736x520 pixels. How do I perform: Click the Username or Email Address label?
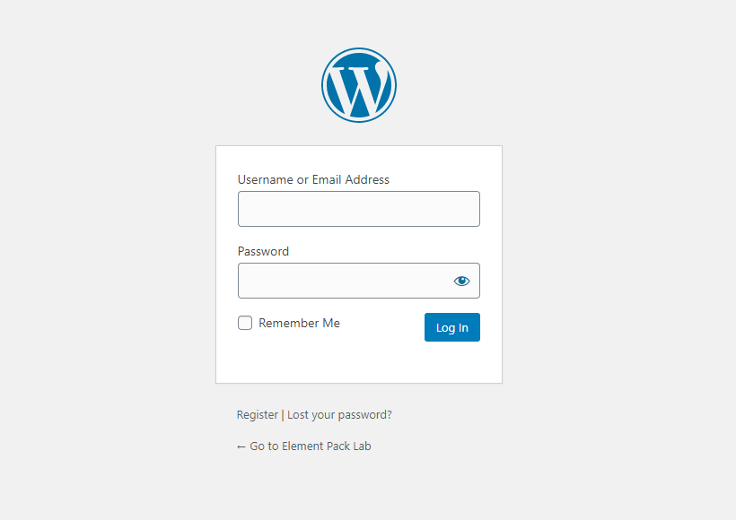(x=313, y=179)
